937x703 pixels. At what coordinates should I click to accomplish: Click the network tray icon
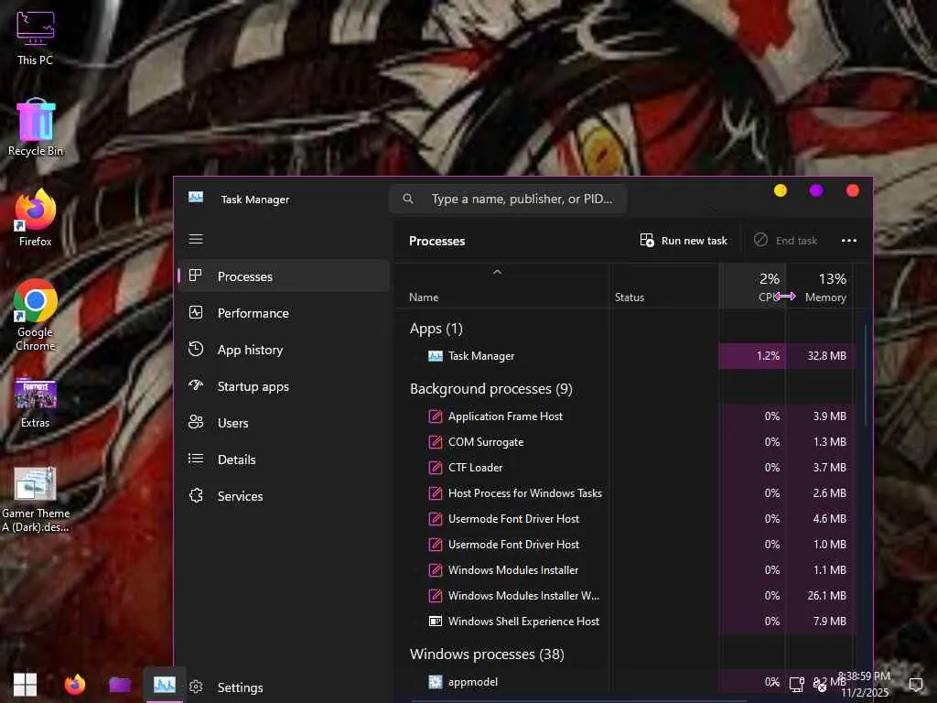click(797, 685)
